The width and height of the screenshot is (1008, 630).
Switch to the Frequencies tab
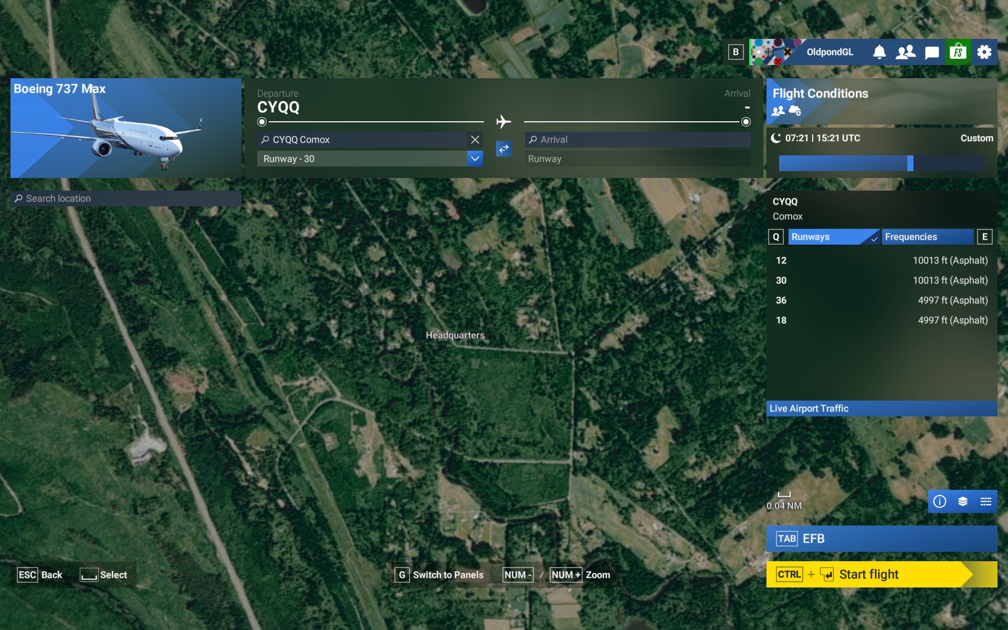point(927,237)
